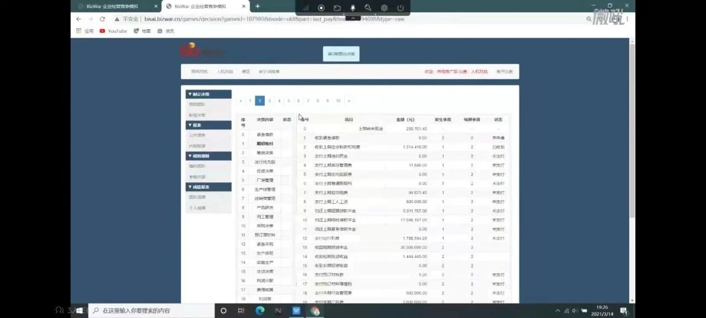Open the Word app in taskbar

pos(296,311)
